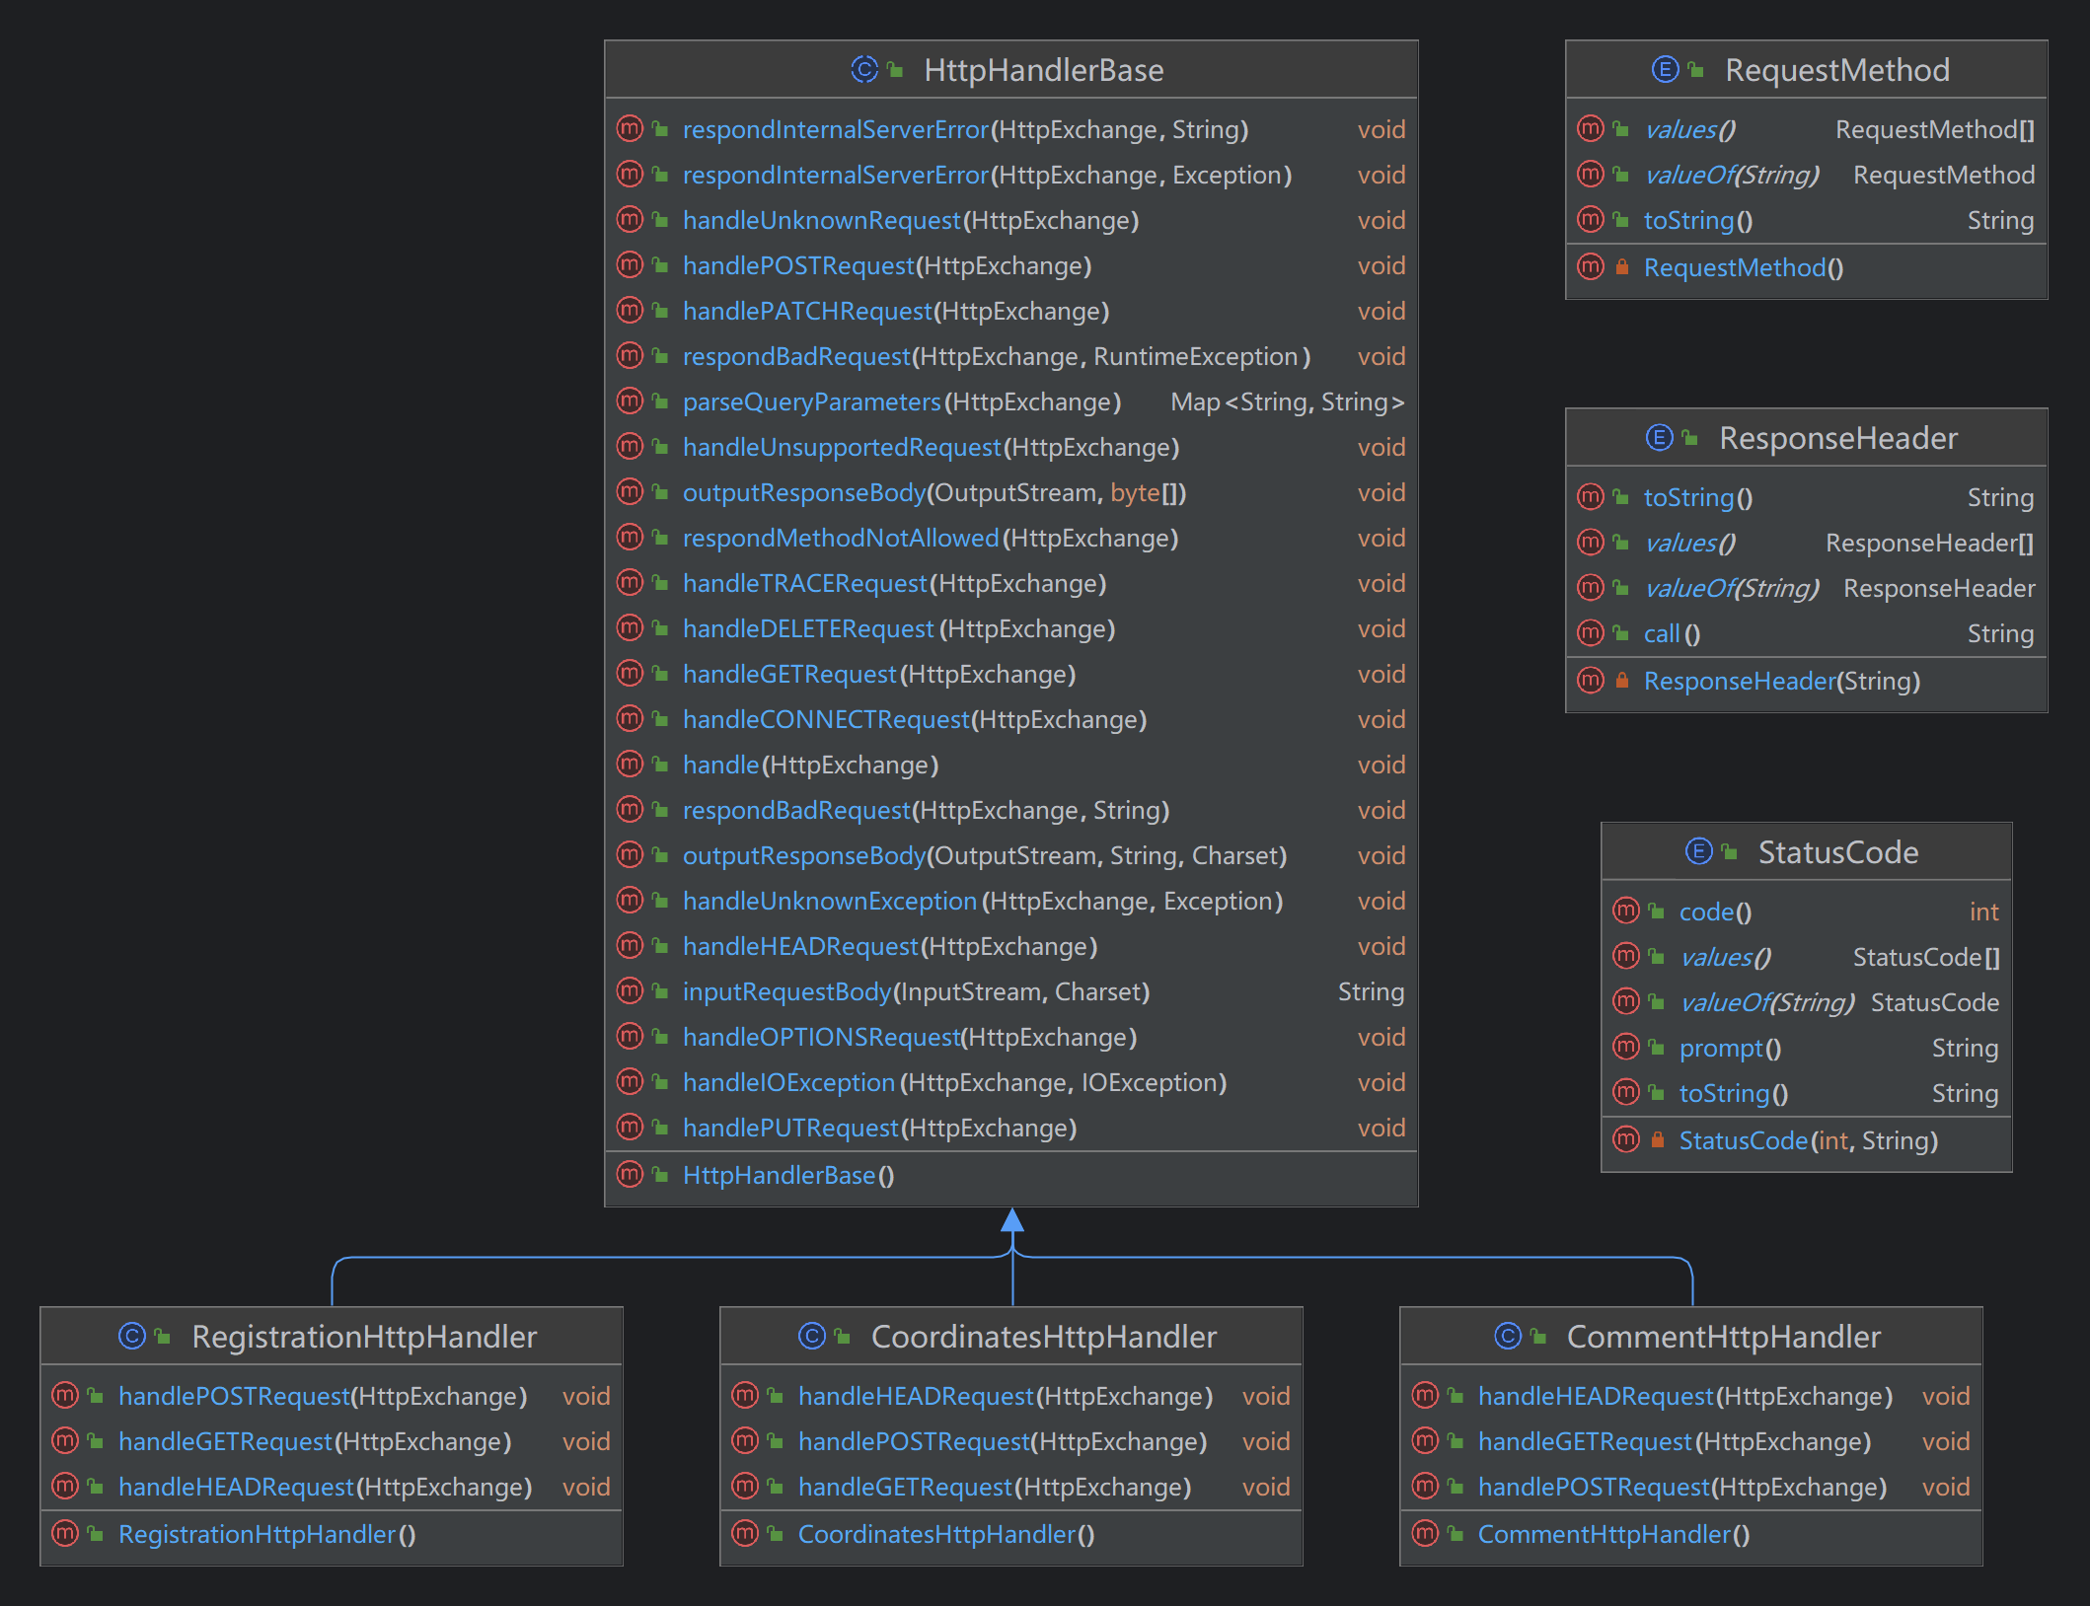Click handlePOSTRequest in CommentHttpHandler
The height and width of the screenshot is (1606, 2090).
coord(1682,1487)
